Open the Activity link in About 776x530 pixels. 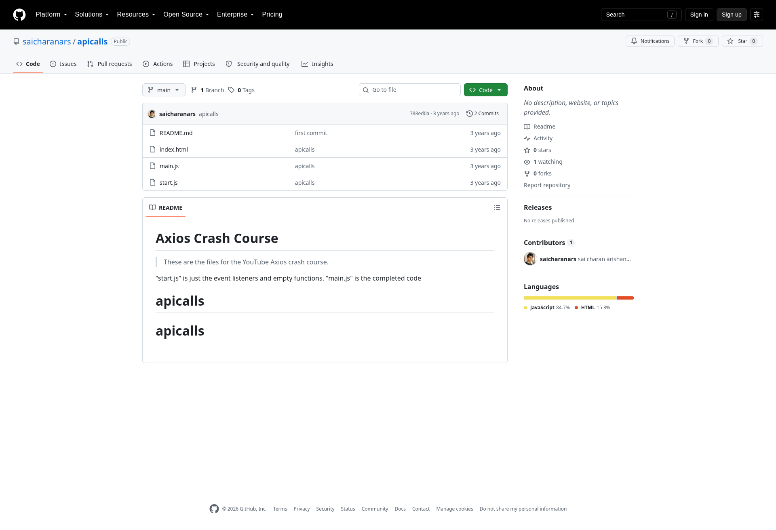[x=538, y=138]
